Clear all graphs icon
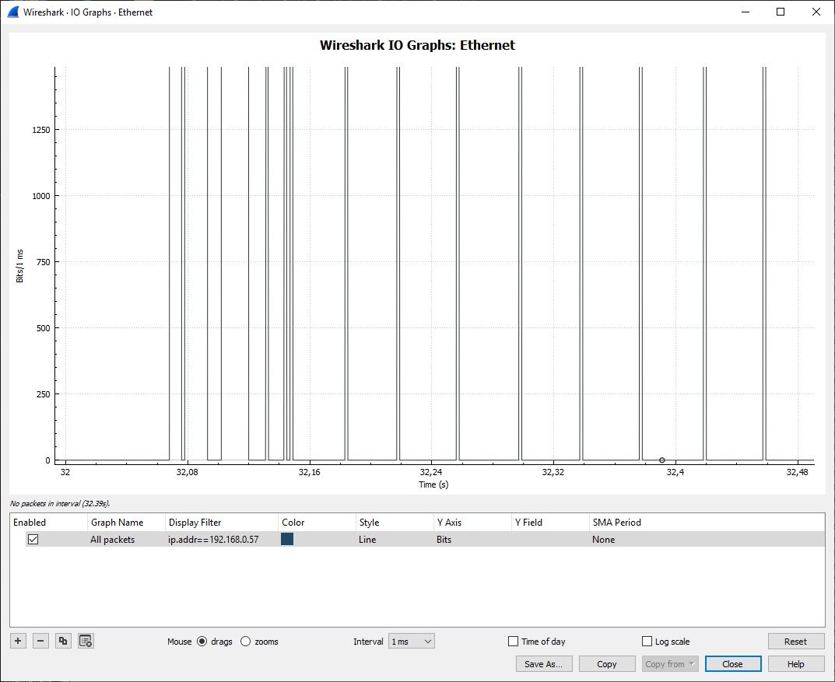The image size is (835, 682). pyautogui.click(x=86, y=641)
